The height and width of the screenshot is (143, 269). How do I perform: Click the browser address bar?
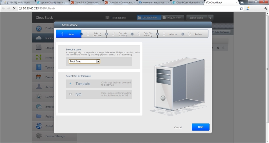pos(129,8)
